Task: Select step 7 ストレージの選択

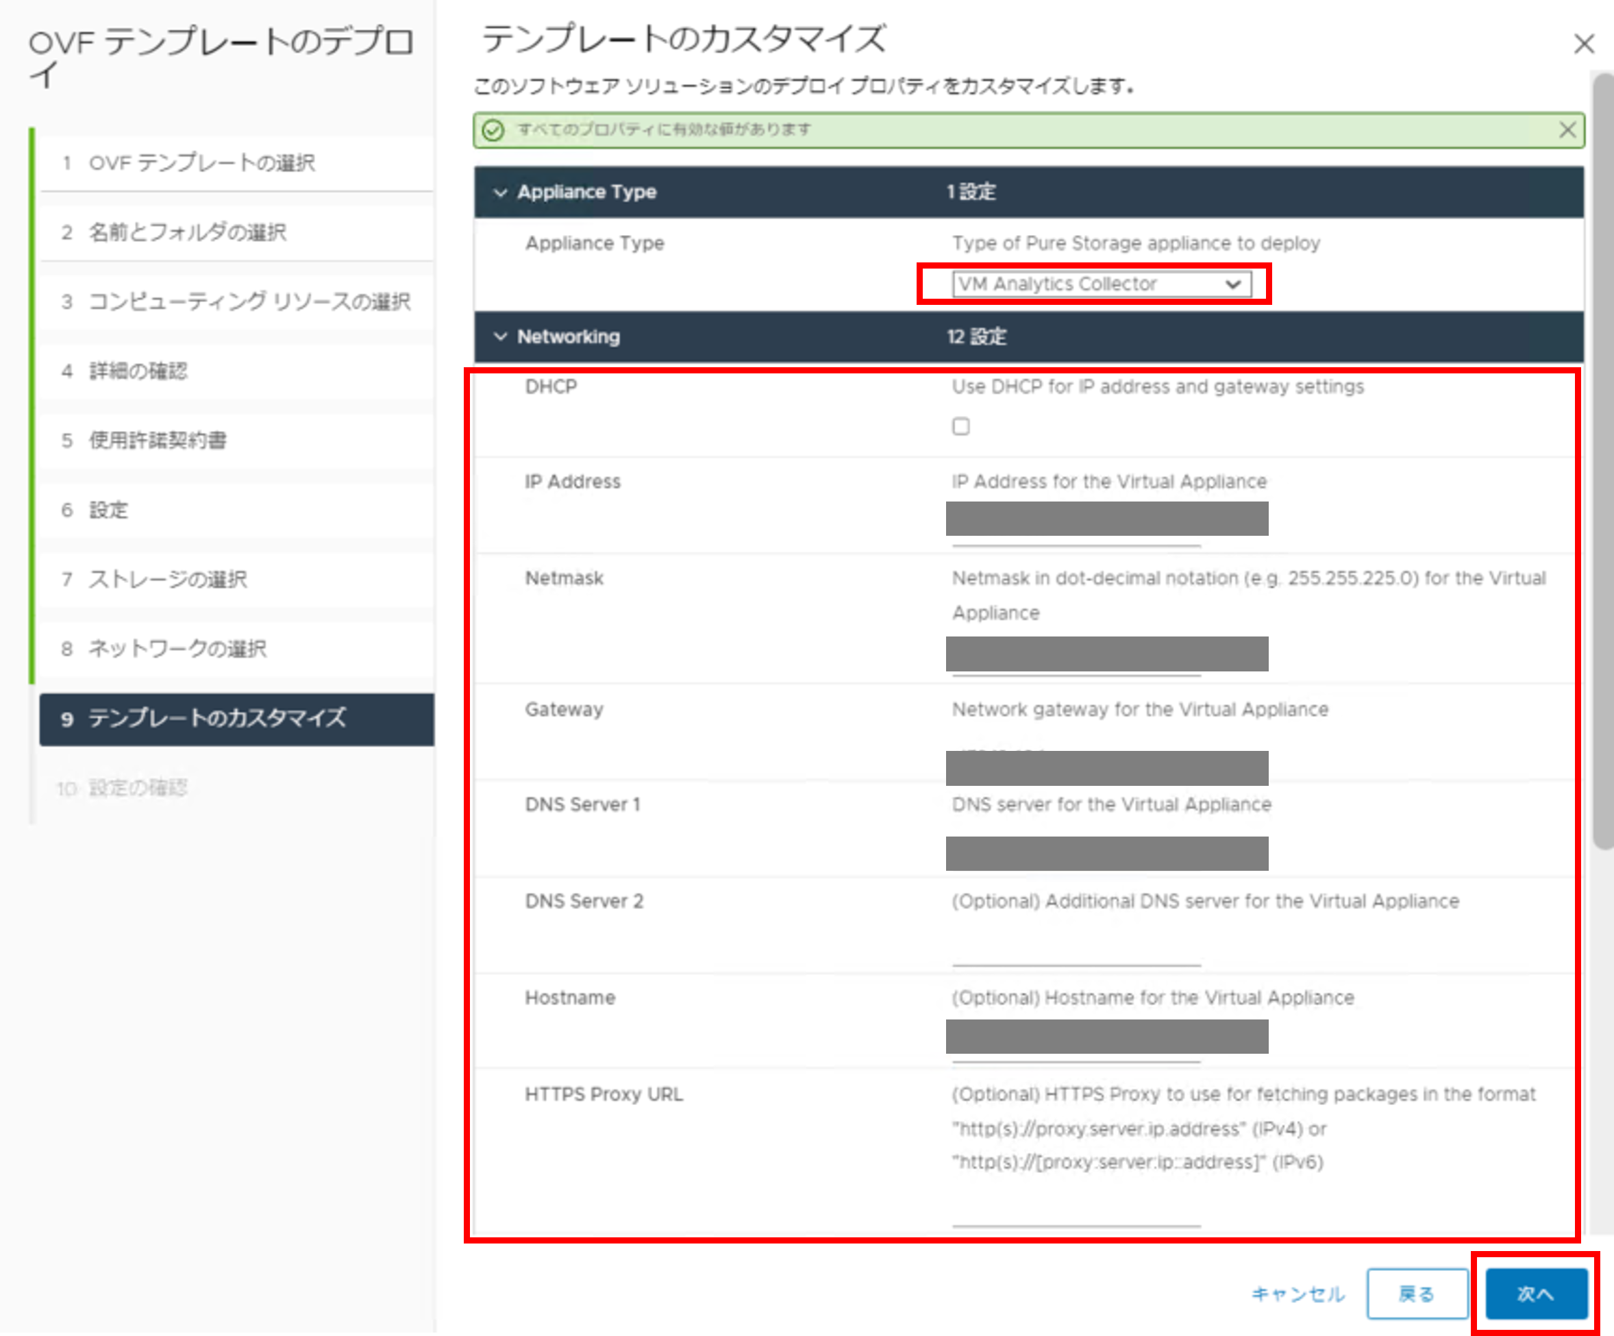Action: (168, 580)
